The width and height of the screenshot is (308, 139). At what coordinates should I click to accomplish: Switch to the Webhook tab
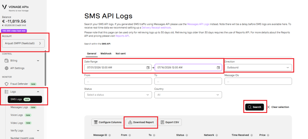pos(106,53)
